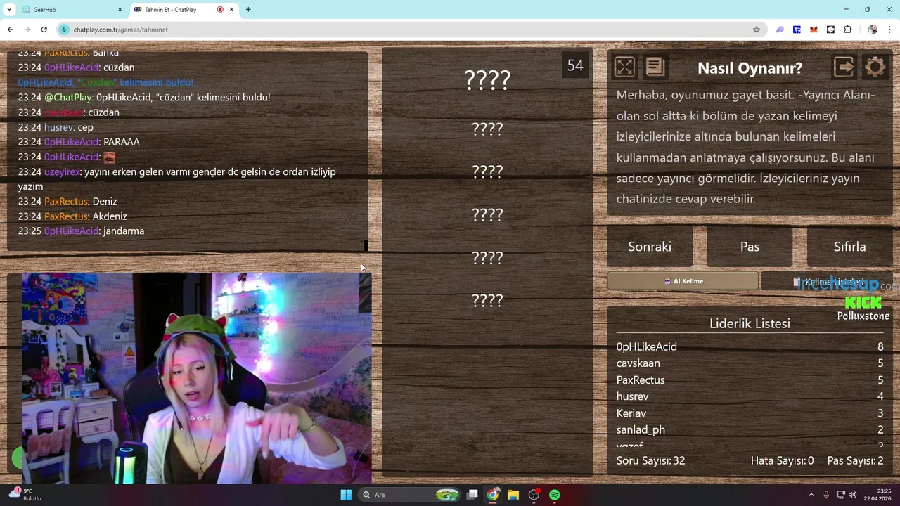Click uzeyirex username in chat

[x=62, y=171]
